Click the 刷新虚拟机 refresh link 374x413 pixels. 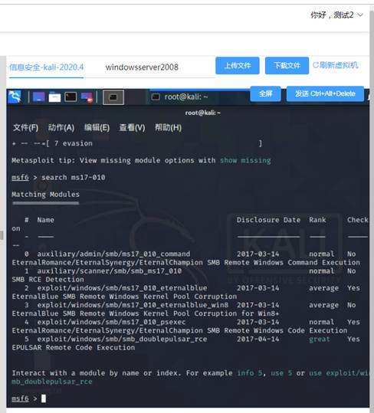[x=335, y=65]
